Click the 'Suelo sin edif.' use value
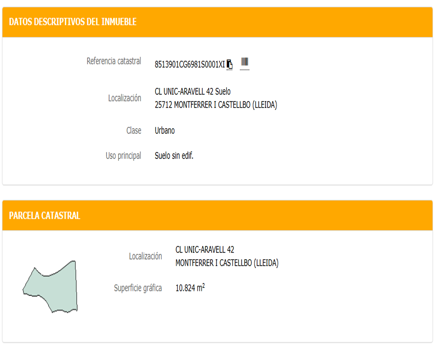This screenshot has height=348, width=435. tap(174, 156)
